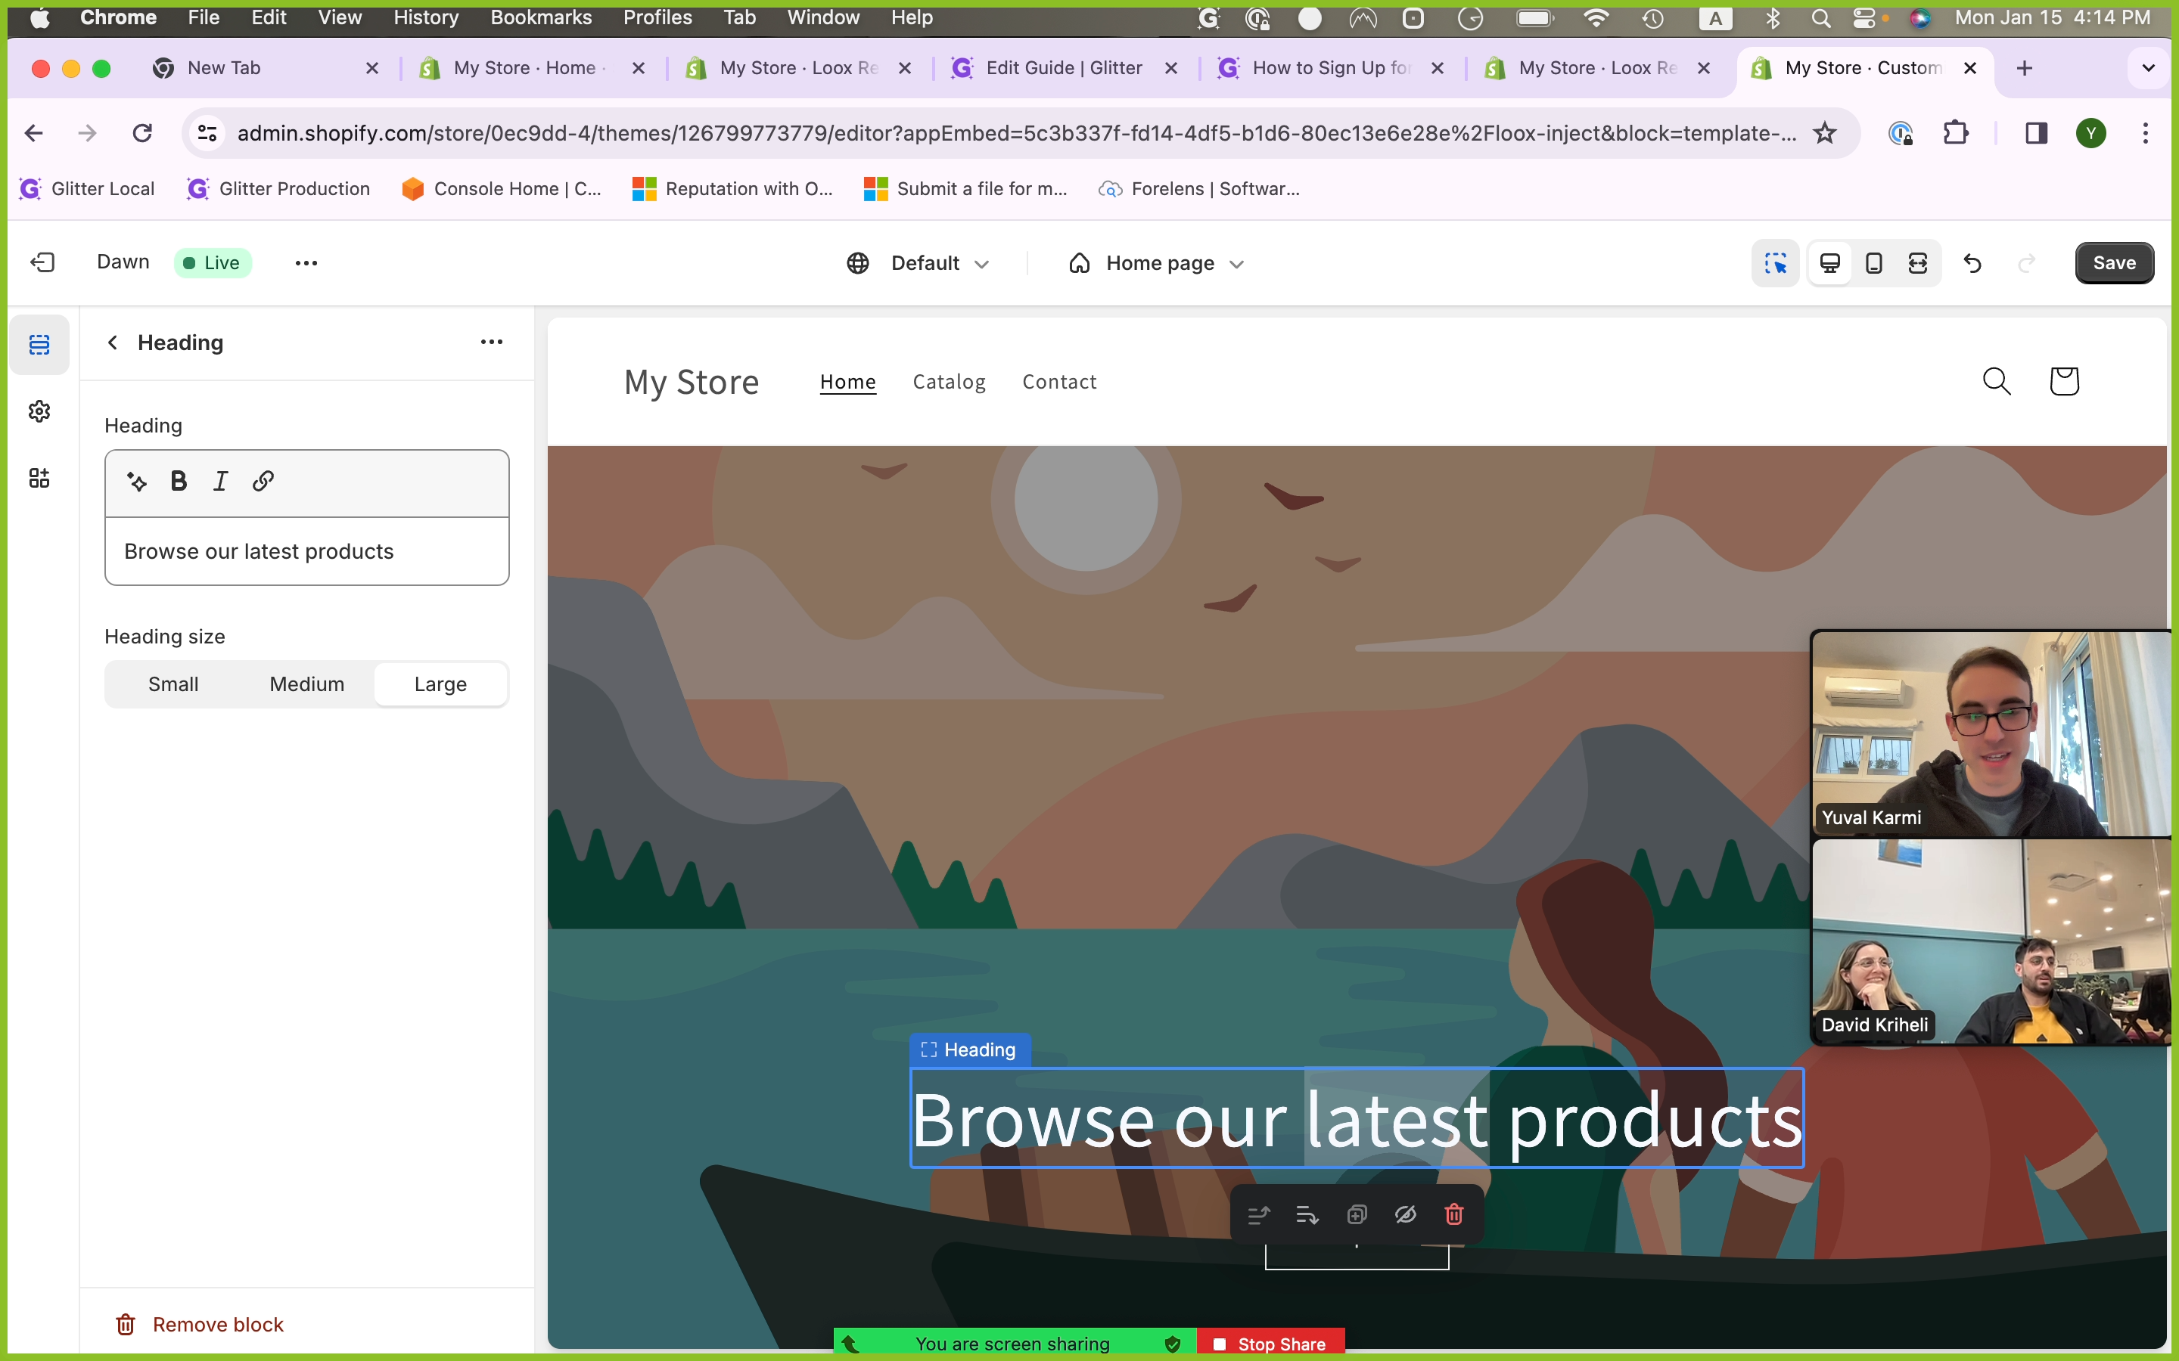
Task: View site information icon in address bar
Action: point(207,133)
